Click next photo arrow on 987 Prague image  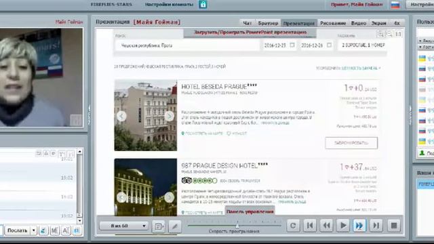click(169, 197)
